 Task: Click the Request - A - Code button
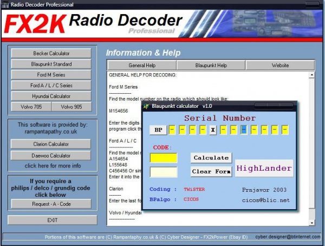pos(51,204)
